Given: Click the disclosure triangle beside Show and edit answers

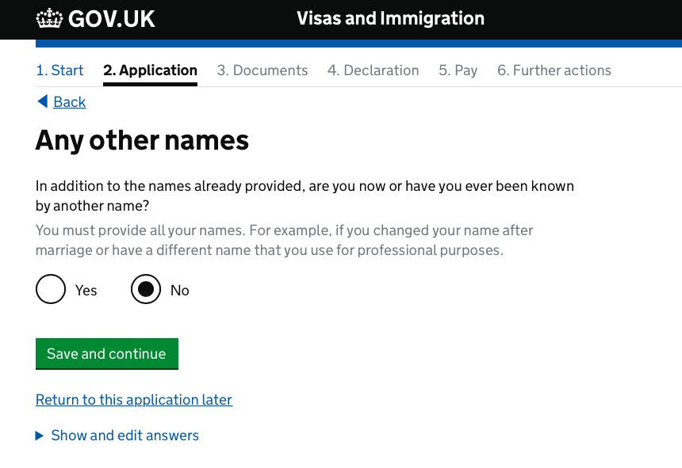Looking at the screenshot, I should 39,436.
